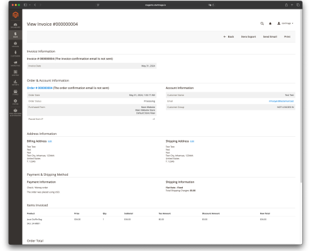
Task: Open the Marketing megaphone menu
Action: 15,63
